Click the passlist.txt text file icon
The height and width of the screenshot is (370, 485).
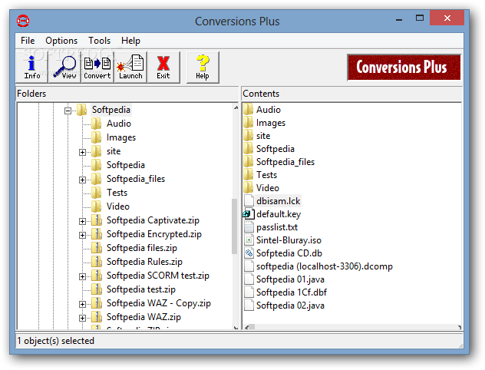[x=249, y=227]
